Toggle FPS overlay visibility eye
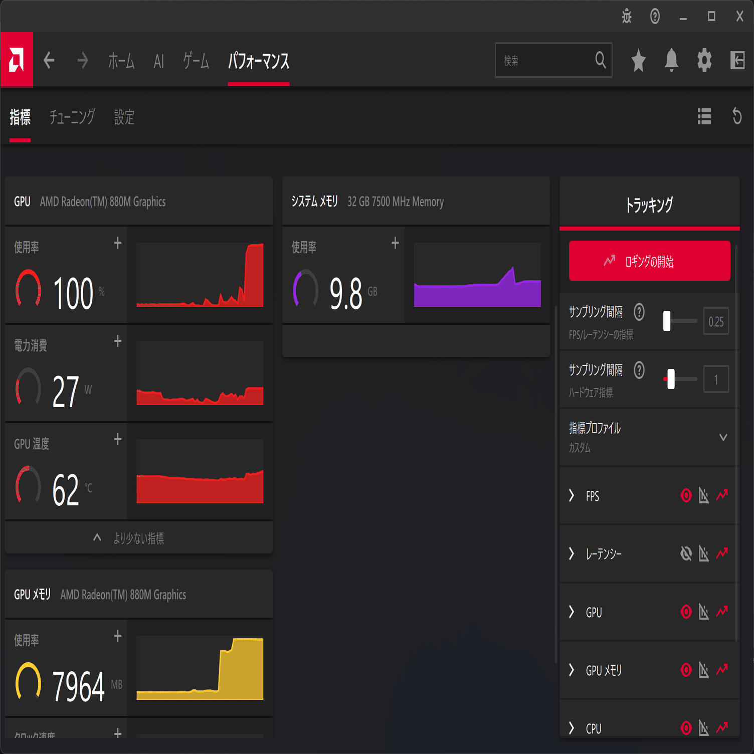 coord(686,496)
